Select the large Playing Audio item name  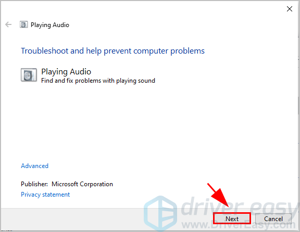tap(66, 72)
